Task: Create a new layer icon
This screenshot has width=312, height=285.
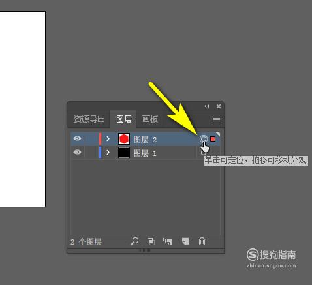Action: [x=185, y=241]
